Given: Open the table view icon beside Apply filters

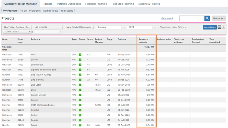Looking at the screenshot, I should 219,27.
